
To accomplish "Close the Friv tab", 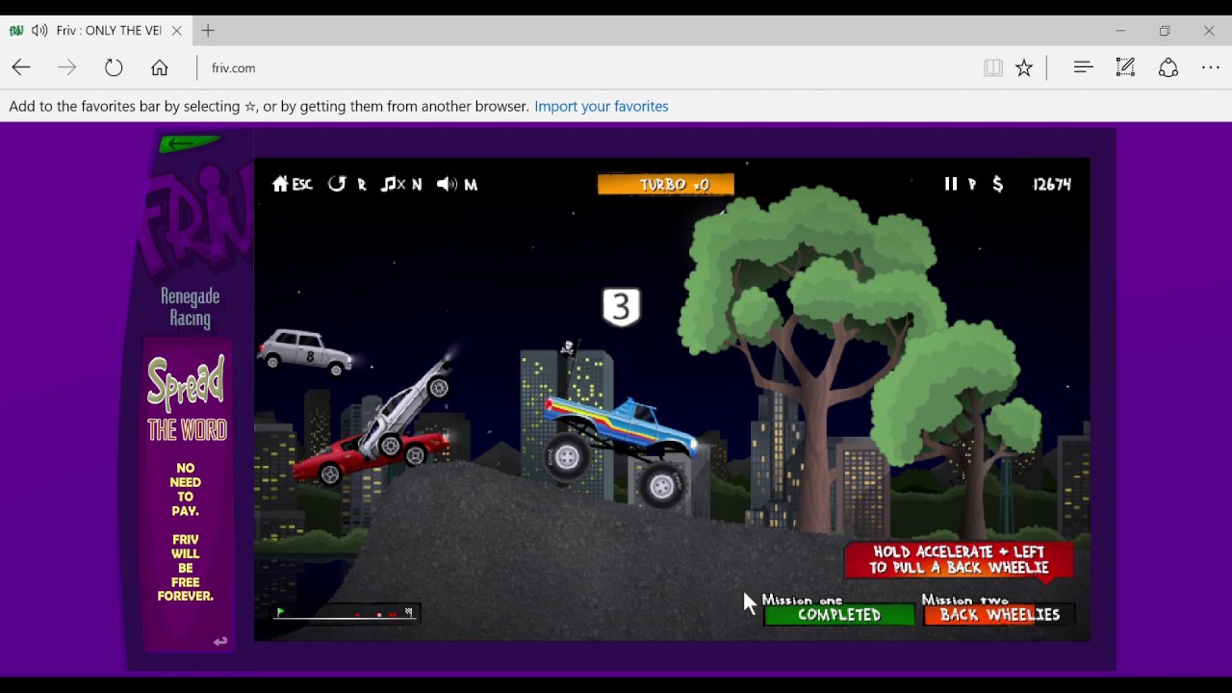I will (176, 31).
